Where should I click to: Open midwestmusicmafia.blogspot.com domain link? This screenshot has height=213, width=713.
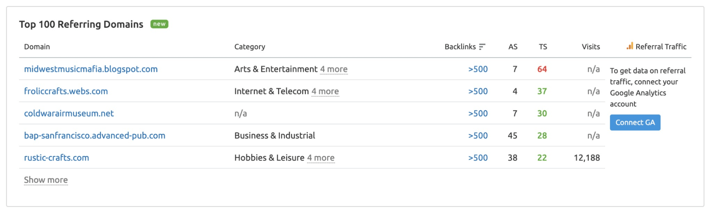pos(91,69)
